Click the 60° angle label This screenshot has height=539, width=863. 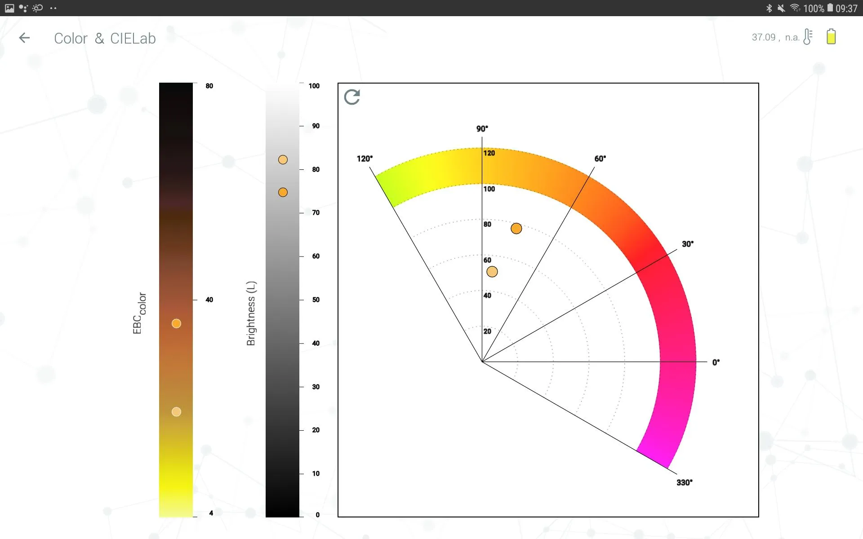600,159
